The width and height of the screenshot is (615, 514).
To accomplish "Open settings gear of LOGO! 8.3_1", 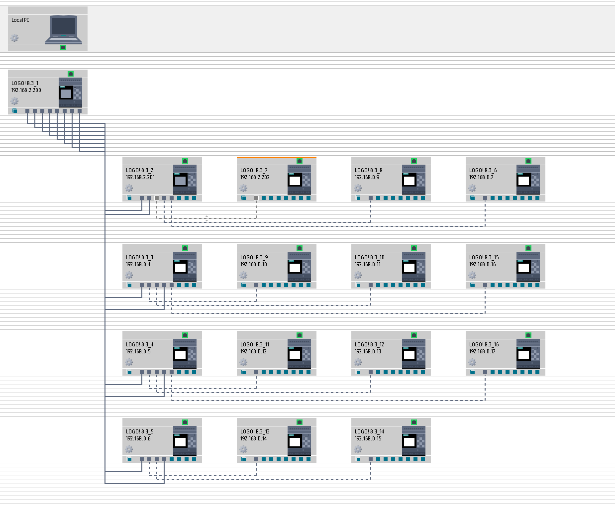I will click(x=15, y=102).
